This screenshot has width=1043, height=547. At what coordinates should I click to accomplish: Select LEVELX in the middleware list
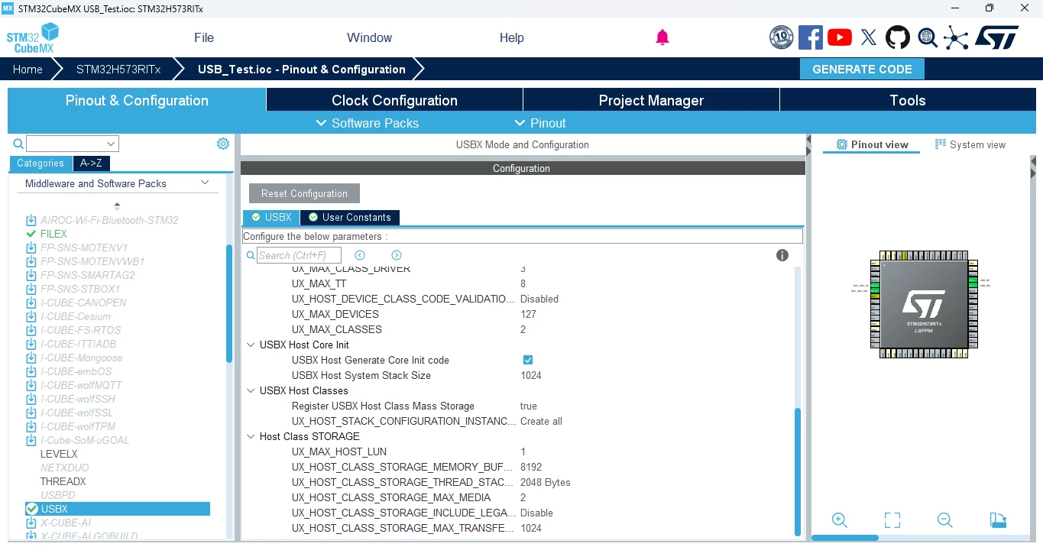(x=59, y=454)
